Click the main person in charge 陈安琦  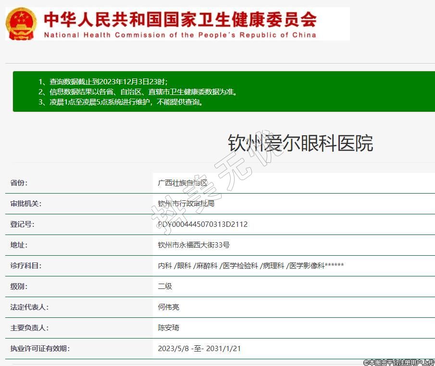(169, 328)
